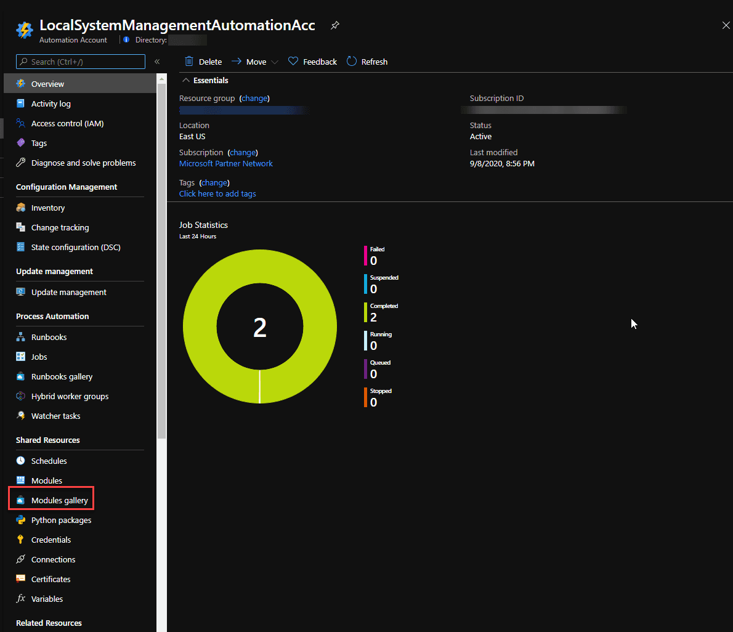
Task: Expand the Move dropdown chevron
Action: [275, 62]
